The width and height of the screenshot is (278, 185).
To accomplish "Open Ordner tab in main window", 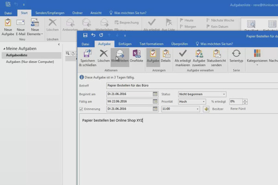I will (x=77, y=13).
